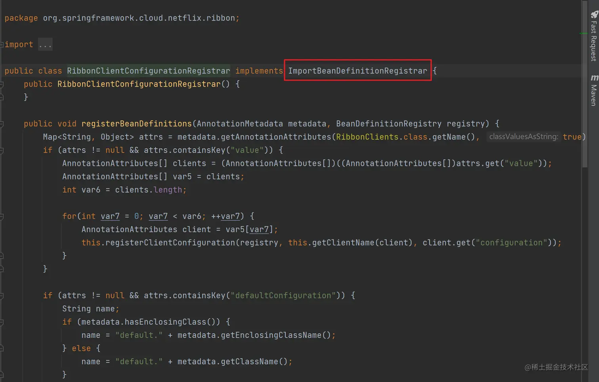
Task: Click the registerBeanDefinitions method name
Action: 137,124
